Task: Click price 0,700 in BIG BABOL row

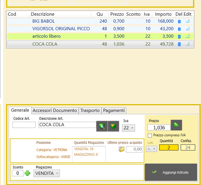Action: point(119,21)
